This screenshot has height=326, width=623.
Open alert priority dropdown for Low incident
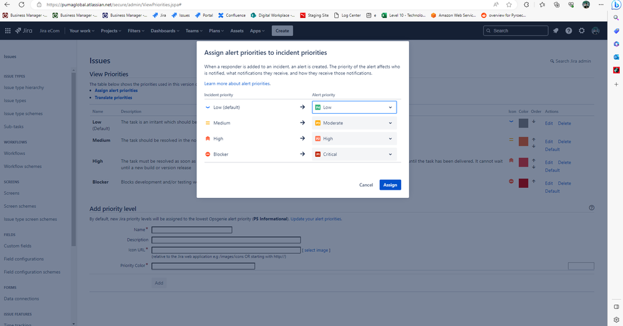[x=354, y=107]
